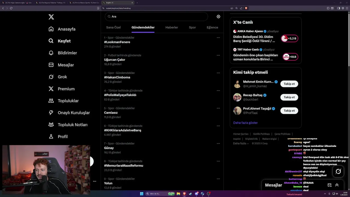Switch to Eğlence tab

212,27
